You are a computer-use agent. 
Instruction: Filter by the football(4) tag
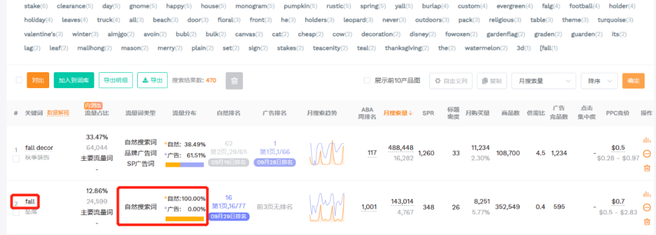(584, 6)
